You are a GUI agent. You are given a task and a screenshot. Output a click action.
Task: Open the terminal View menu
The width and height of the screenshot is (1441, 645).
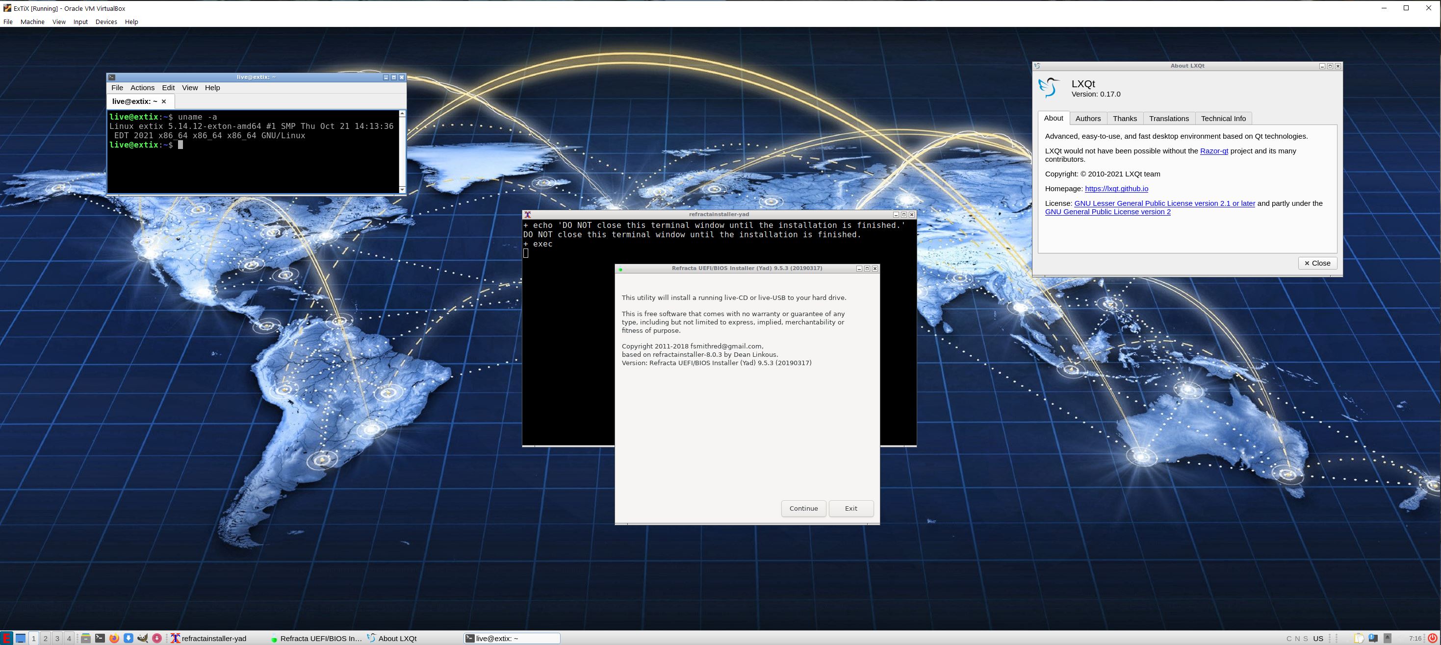click(x=190, y=88)
